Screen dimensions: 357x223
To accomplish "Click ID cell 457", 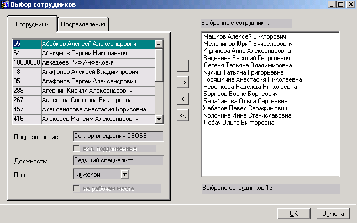I will [x=27, y=109].
